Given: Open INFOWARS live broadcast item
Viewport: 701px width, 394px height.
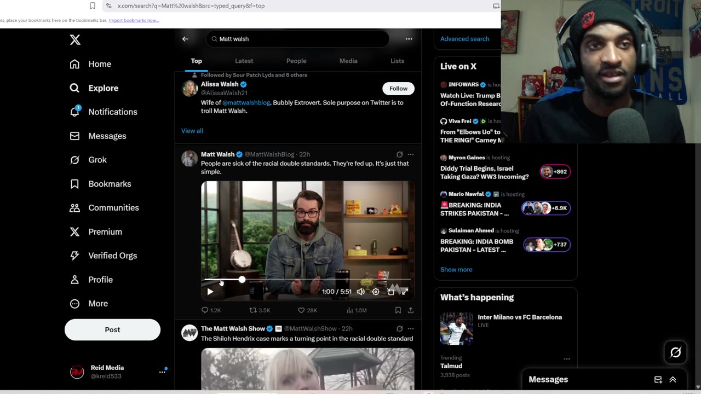Looking at the screenshot, I should pyautogui.click(x=471, y=94).
